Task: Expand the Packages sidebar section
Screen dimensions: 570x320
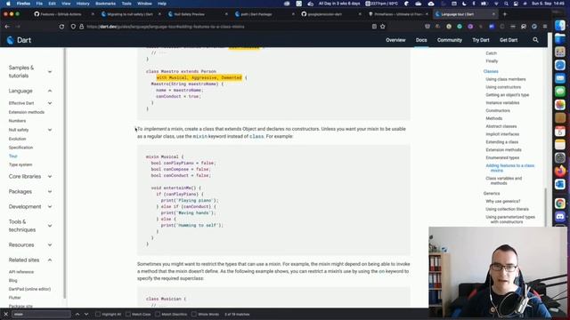Action: click(x=50, y=192)
